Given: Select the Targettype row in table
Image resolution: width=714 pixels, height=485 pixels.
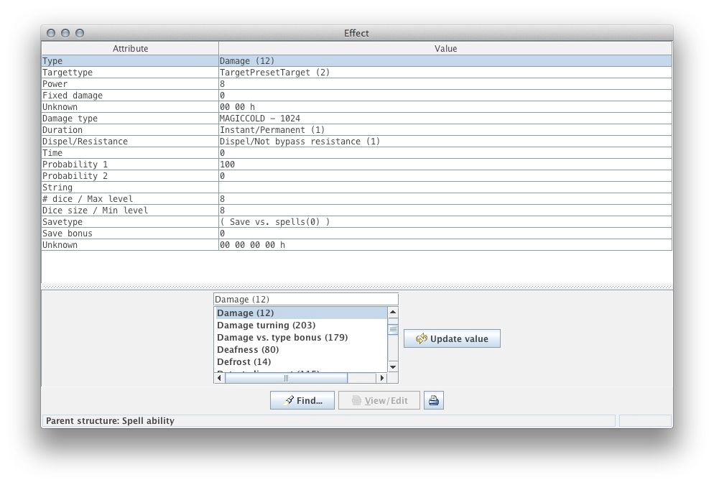Looking at the screenshot, I should click(129, 73).
